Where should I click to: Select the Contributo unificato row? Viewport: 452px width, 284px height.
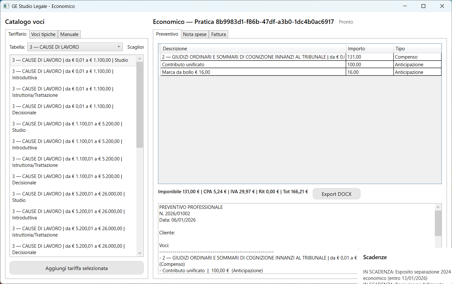pos(253,65)
